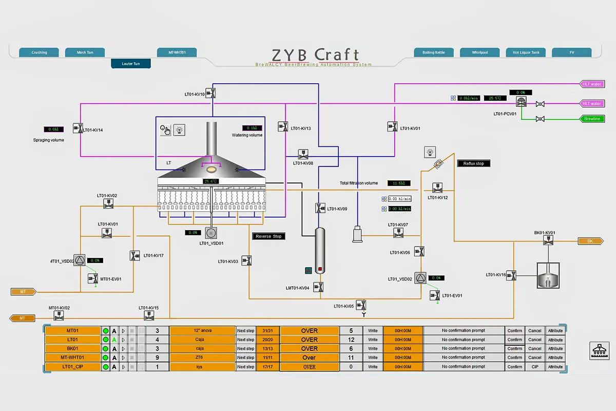This screenshot has height=411, width=616.
Task: Toggle auto mode A for BK01 row
Action: click(114, 348)
